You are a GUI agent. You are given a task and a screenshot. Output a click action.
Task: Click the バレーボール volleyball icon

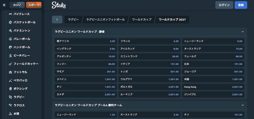pos(10,39)
